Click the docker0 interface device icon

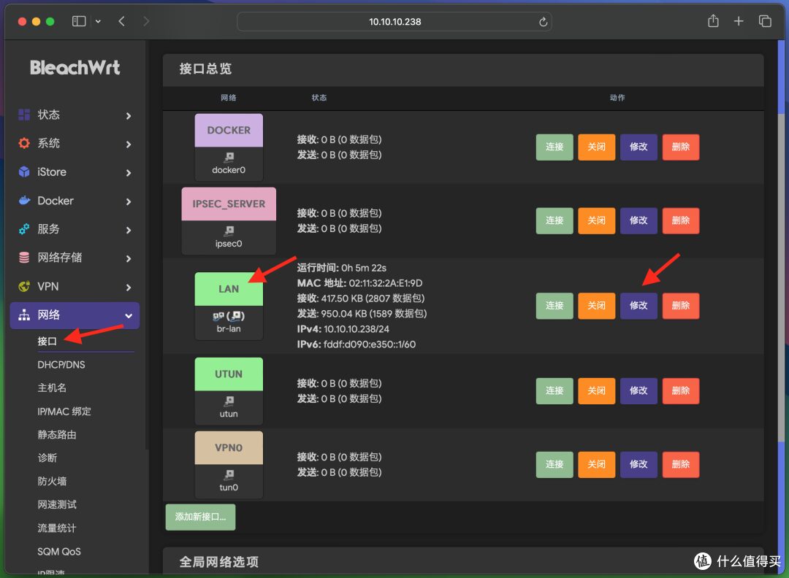click(x=229, y=157)
